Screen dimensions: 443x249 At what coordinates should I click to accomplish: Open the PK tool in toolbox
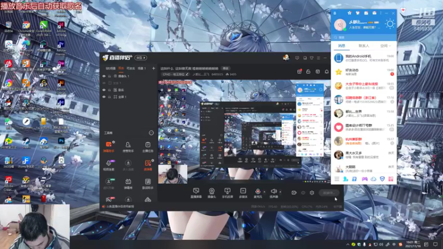(x=109, y=200)
